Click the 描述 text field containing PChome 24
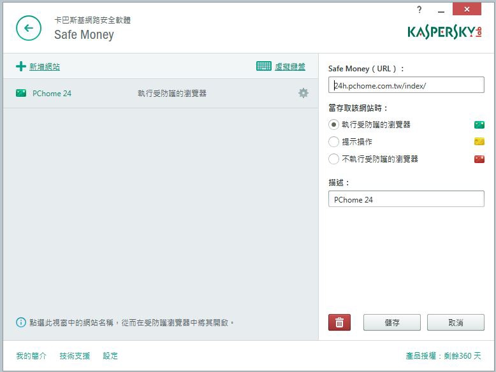This screenshot has width=496, height=372. click(406, 199)
